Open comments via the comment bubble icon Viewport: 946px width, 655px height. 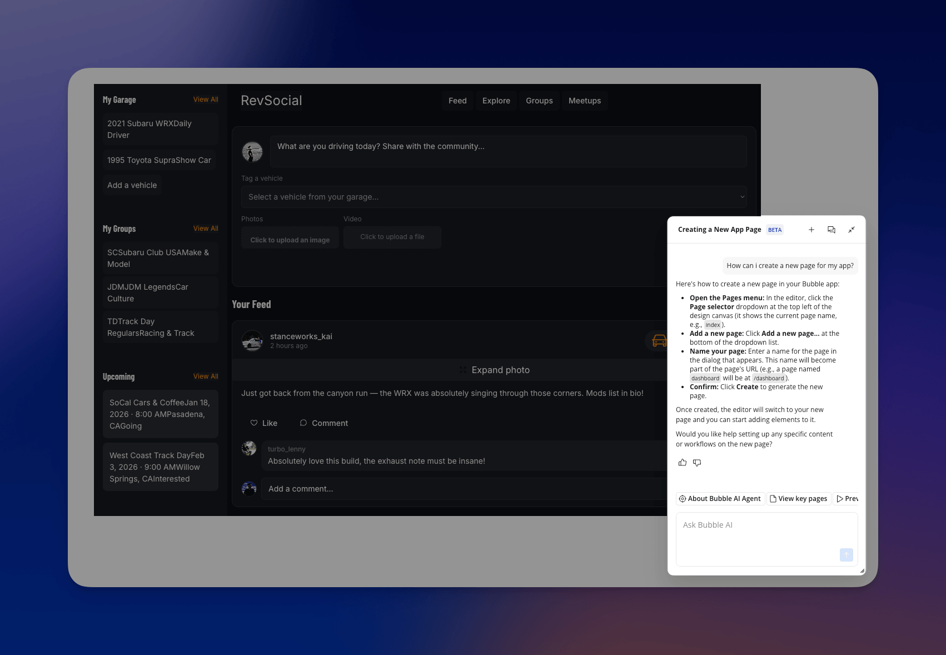[303, 423]
